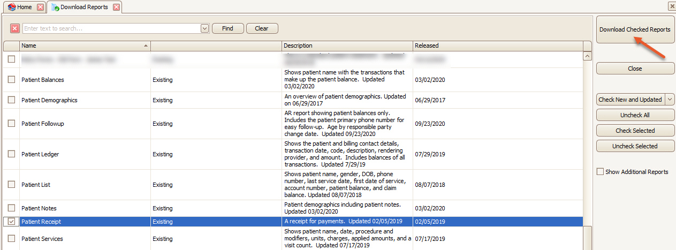Click the Find button

227,28
